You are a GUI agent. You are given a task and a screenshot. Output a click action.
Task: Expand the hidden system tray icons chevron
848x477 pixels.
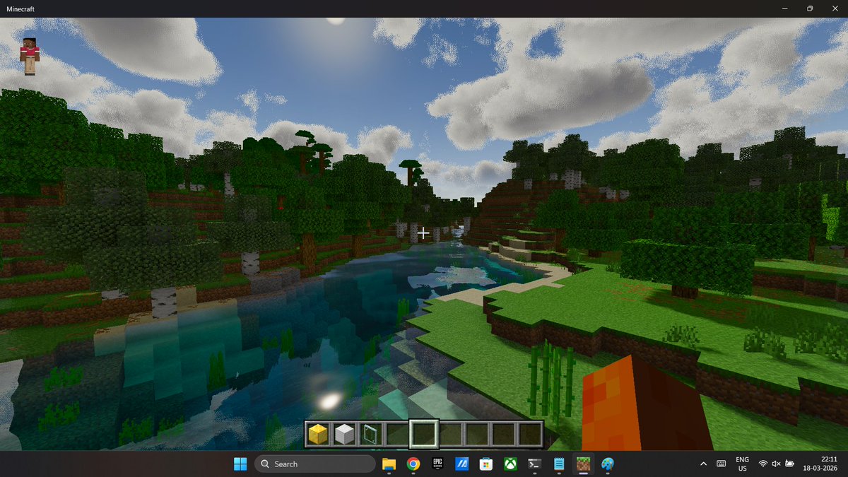tap(703, 464)
